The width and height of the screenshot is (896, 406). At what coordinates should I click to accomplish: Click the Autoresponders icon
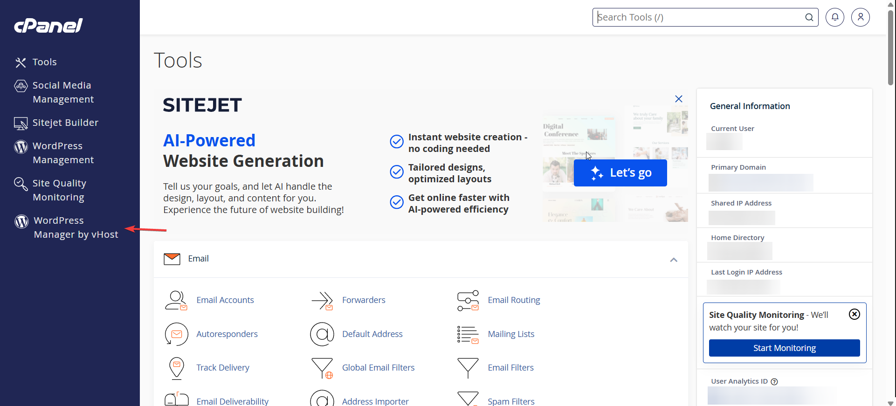pos(176,334)
